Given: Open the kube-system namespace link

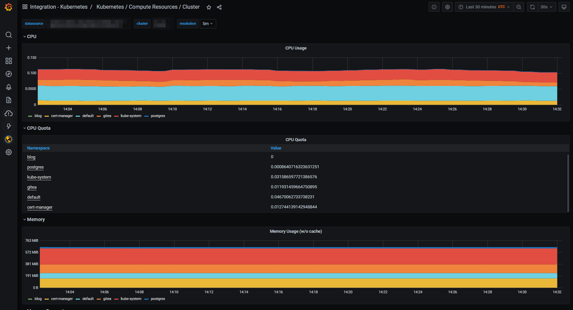Looking at the screenshot, I should coord(39,177).
